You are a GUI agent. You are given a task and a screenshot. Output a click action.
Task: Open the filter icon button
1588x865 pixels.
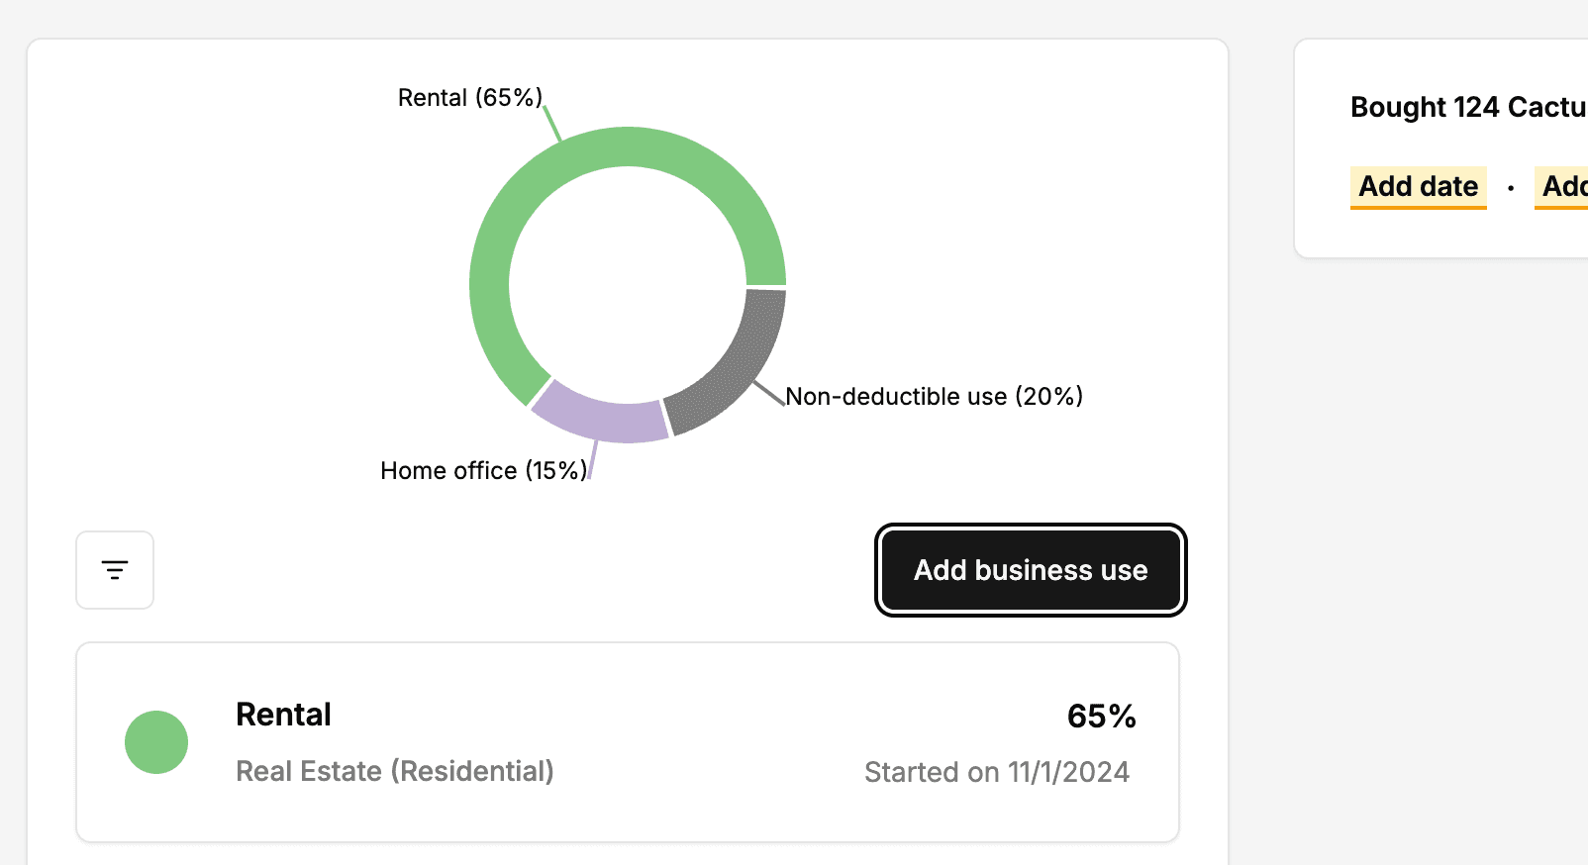(x=115, y=570)
